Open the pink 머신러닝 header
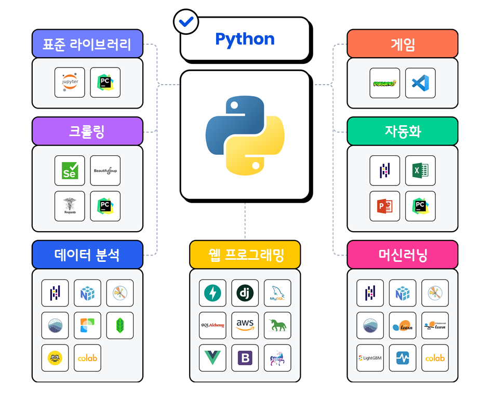494x399 pixels. click(x=403, y=255)
